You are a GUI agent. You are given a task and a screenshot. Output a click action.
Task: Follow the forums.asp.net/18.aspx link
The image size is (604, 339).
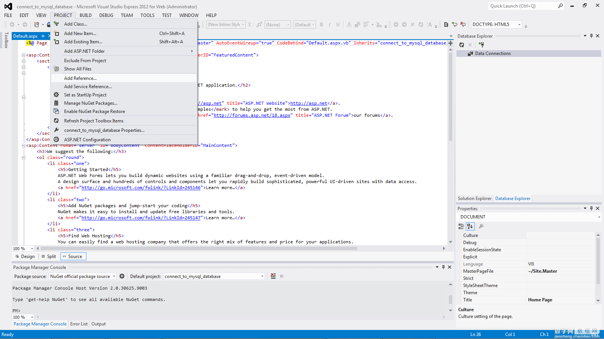click(x=252, y=115)
